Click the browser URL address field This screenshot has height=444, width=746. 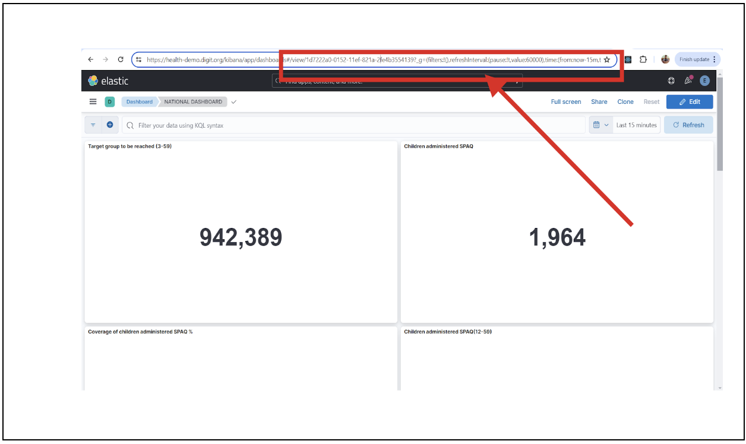pos(374,59)
